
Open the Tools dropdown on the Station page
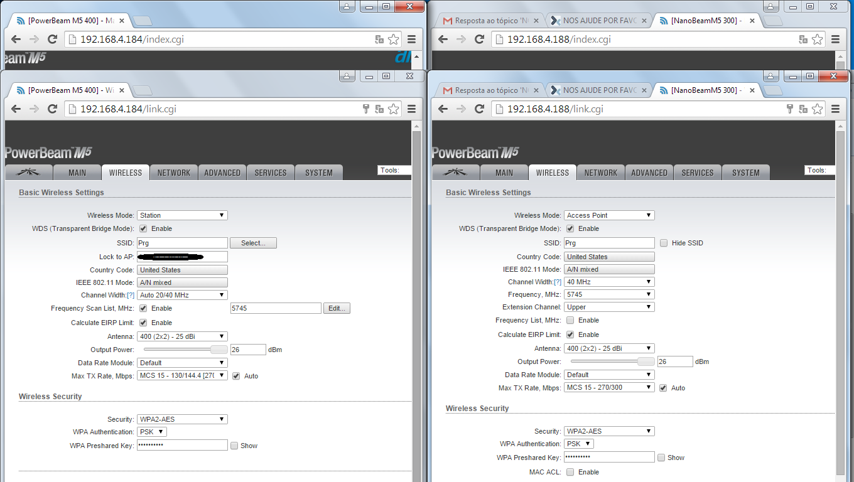394,170
